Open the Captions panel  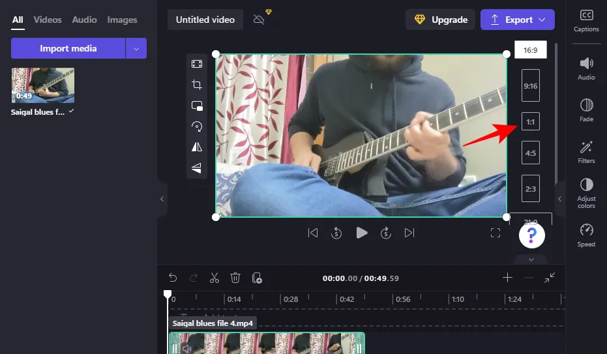point(586,21)
